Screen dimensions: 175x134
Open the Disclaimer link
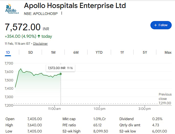coord(40,44)
